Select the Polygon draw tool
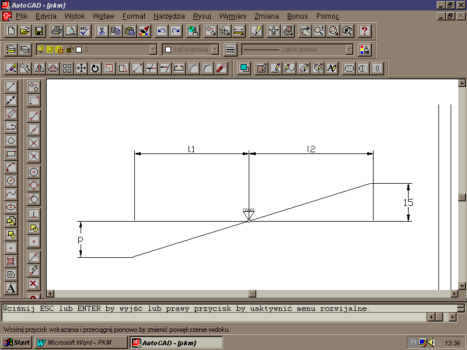The width and height of the screenshot is (467, 350). [x=11, y=140]
